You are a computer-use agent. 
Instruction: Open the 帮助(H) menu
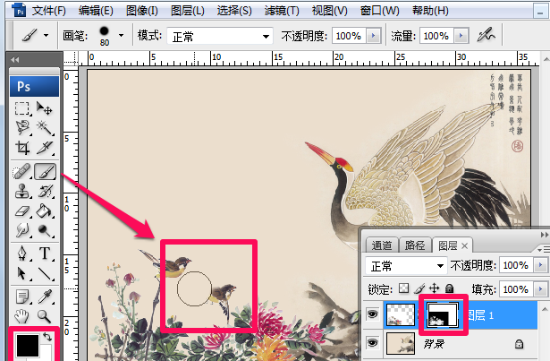coord(430,11)
